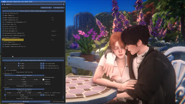
Task: Open the Home tab
Action: (x=4, y=2)
